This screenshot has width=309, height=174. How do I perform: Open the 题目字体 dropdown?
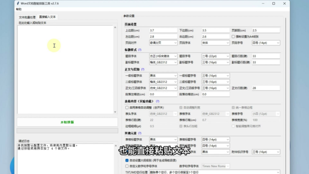(163, 56)
